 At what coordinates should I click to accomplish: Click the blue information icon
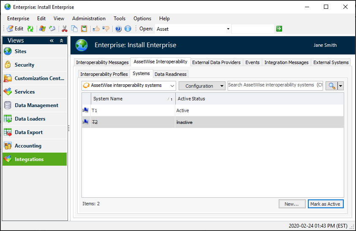[128, 29]
